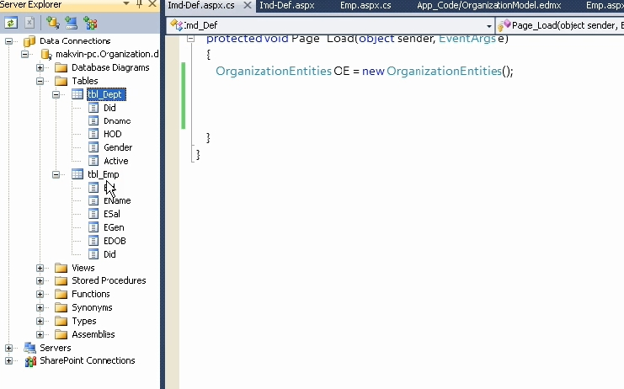Click the SharePoint Connections node icon
This screenshot has width=624, height=389.
click(x=29, y=361)
